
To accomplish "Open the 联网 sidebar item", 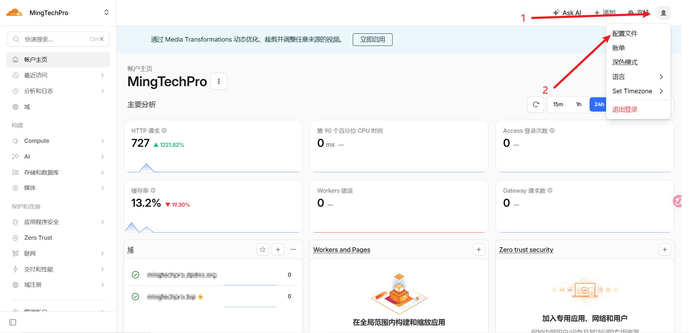I will pos(58,254).
